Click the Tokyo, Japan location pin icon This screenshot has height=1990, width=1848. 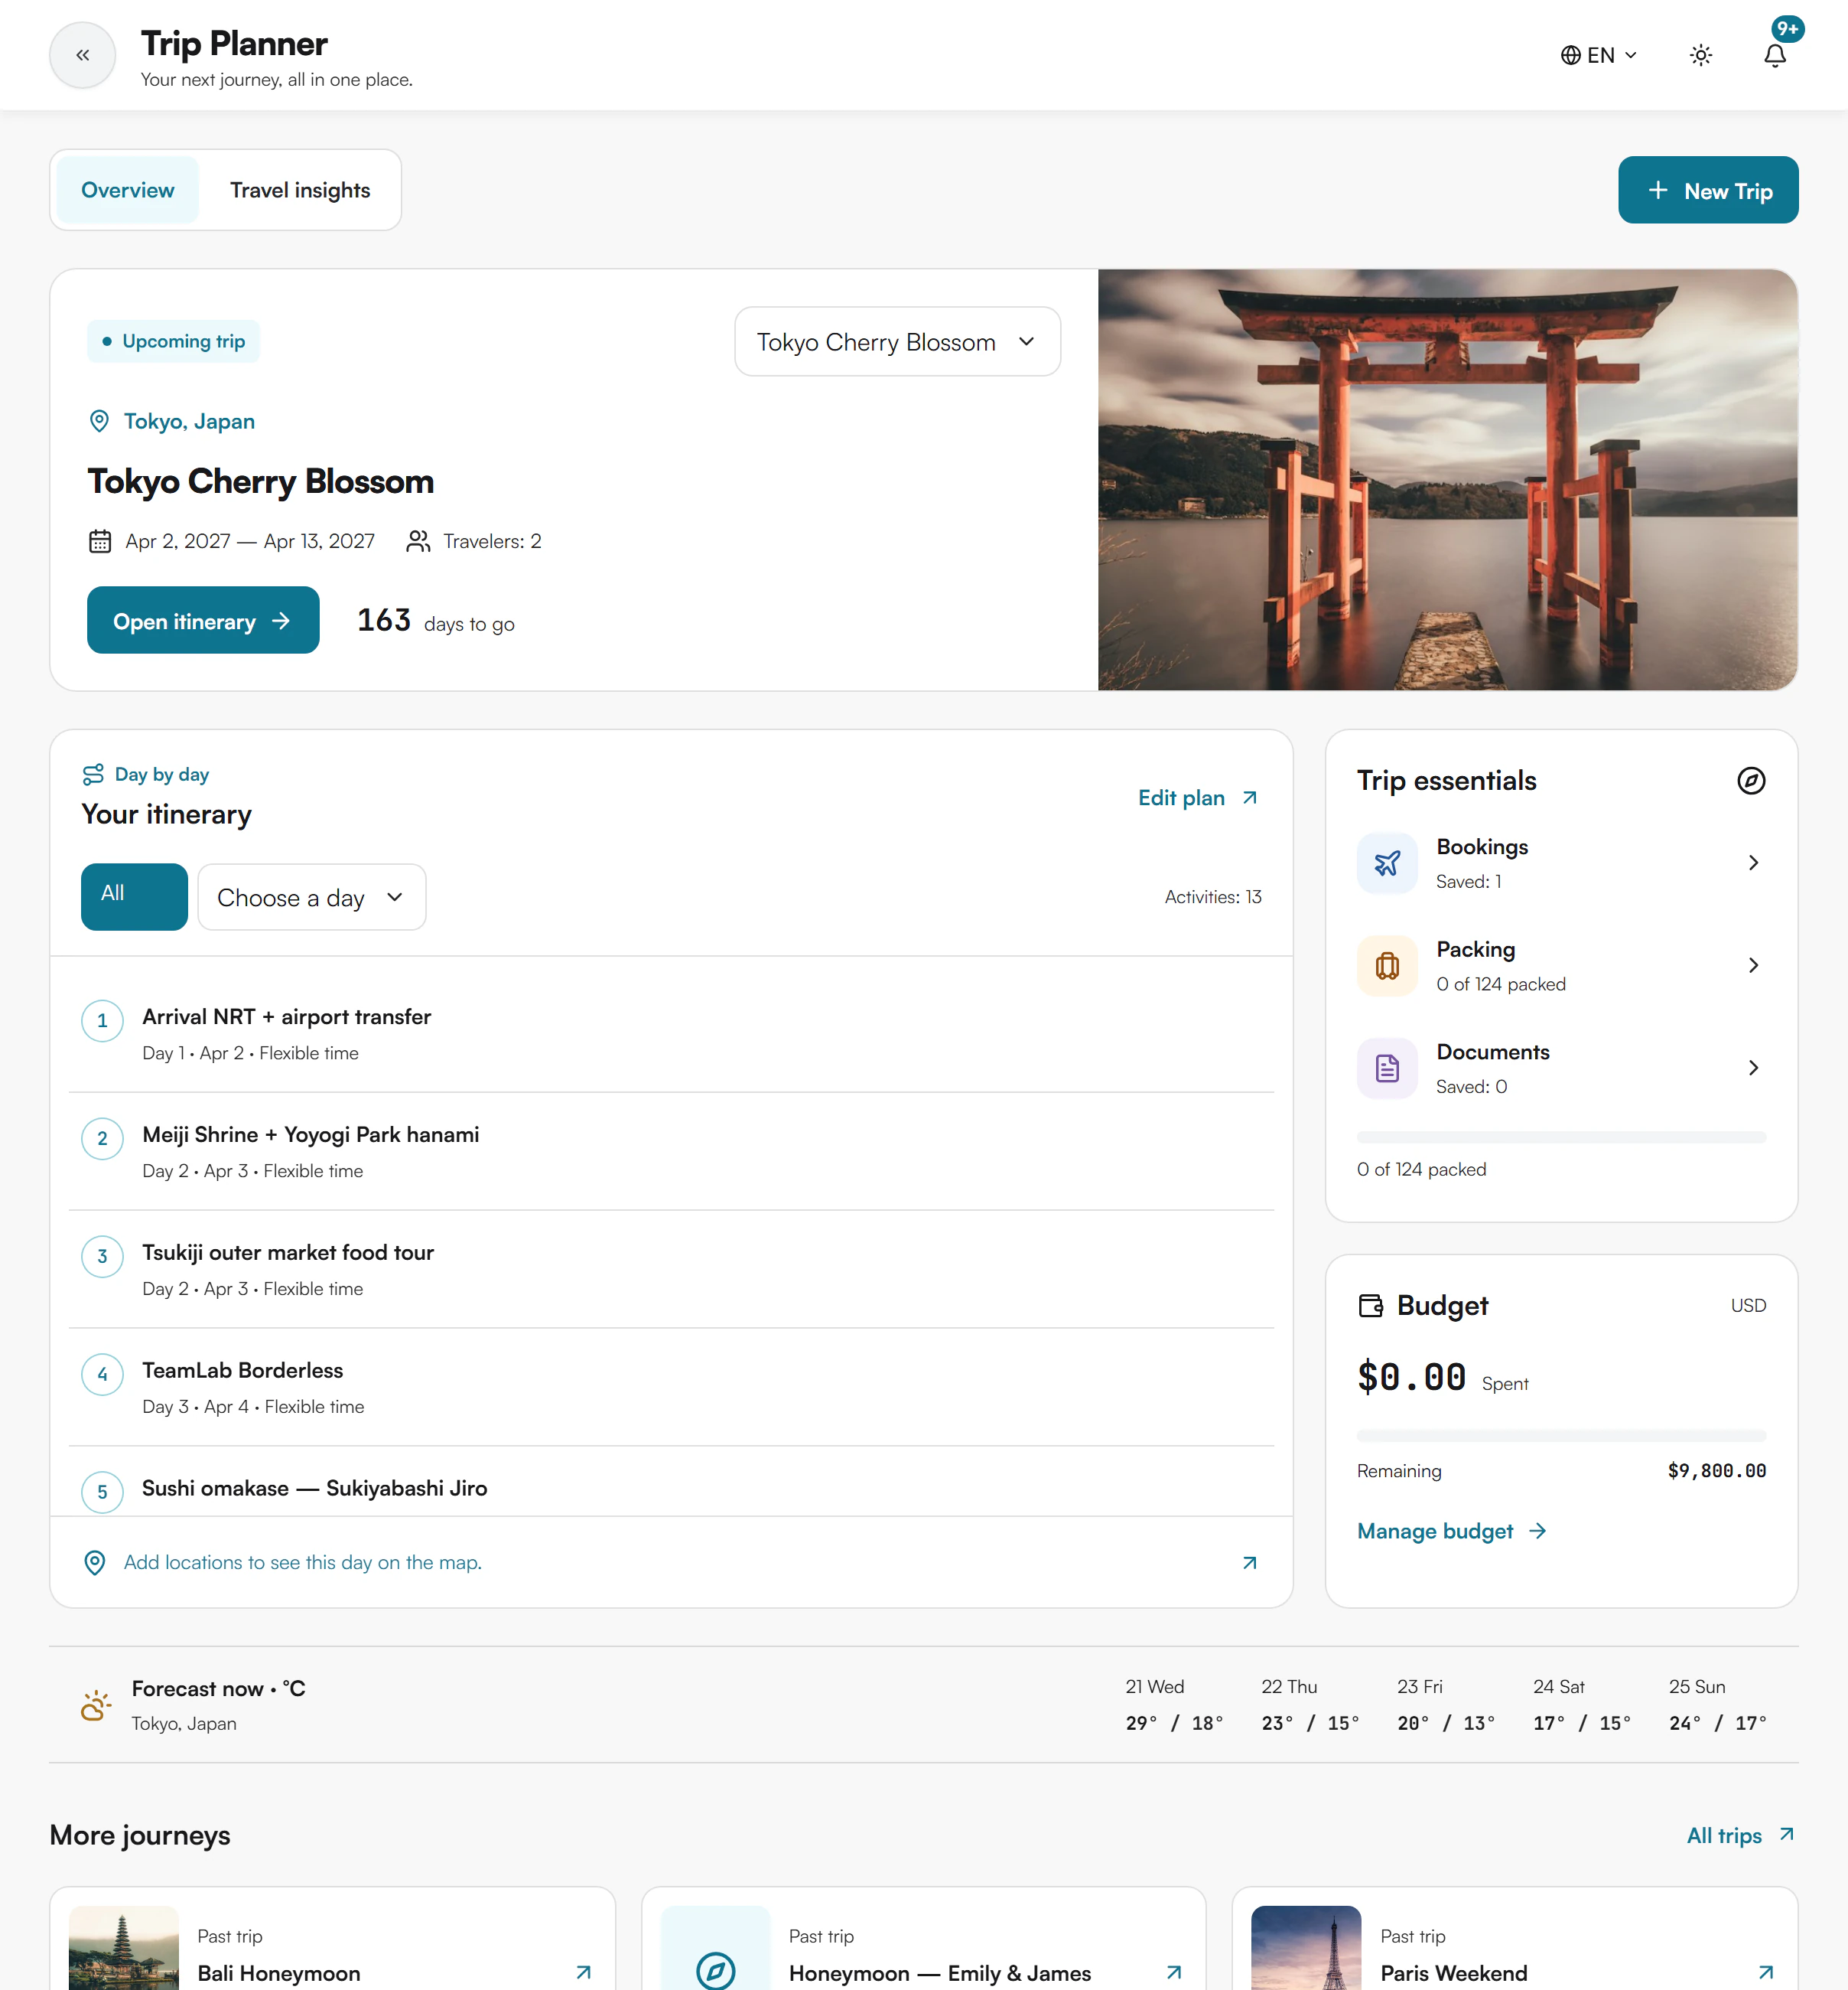pyautogui.click(x=99, y=421)
